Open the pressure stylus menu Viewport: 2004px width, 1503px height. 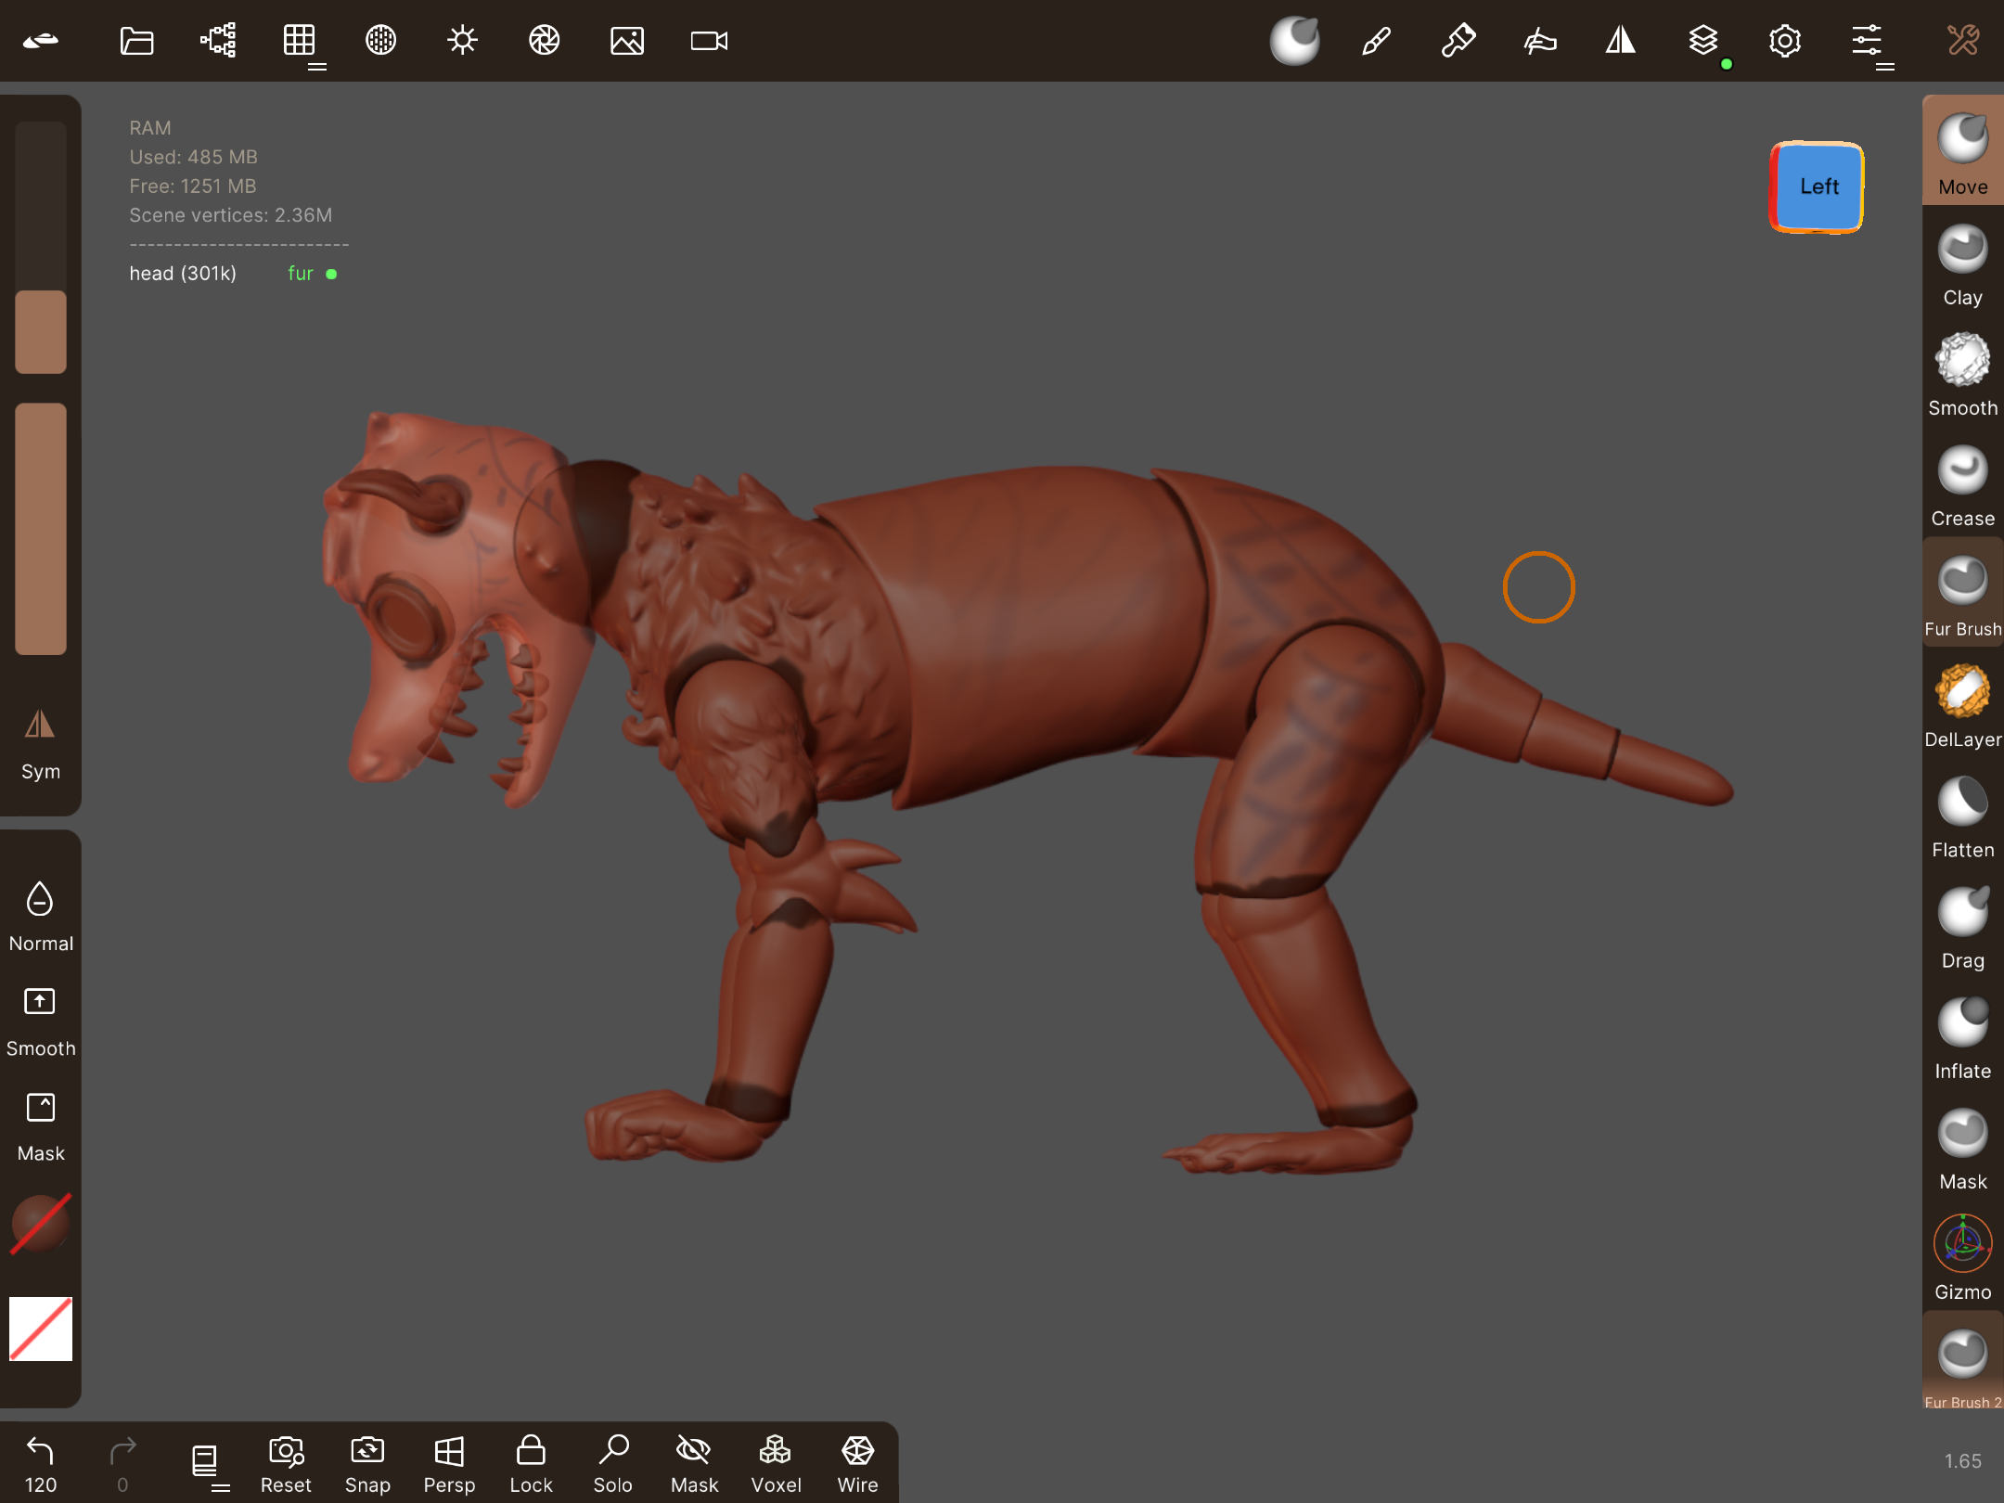pyautogui.click(x=1539, y=41)
